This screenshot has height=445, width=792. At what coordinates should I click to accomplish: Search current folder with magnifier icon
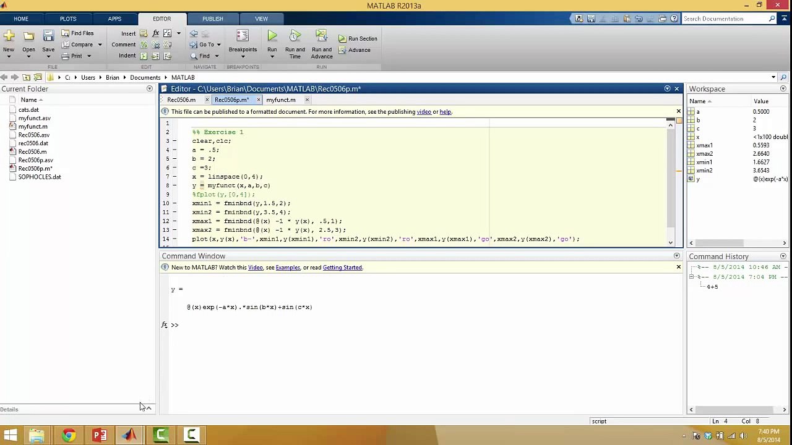783,77
